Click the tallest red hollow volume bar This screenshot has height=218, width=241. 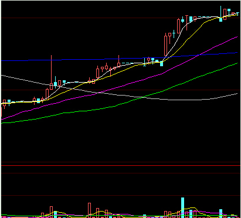tap(89, 210)
